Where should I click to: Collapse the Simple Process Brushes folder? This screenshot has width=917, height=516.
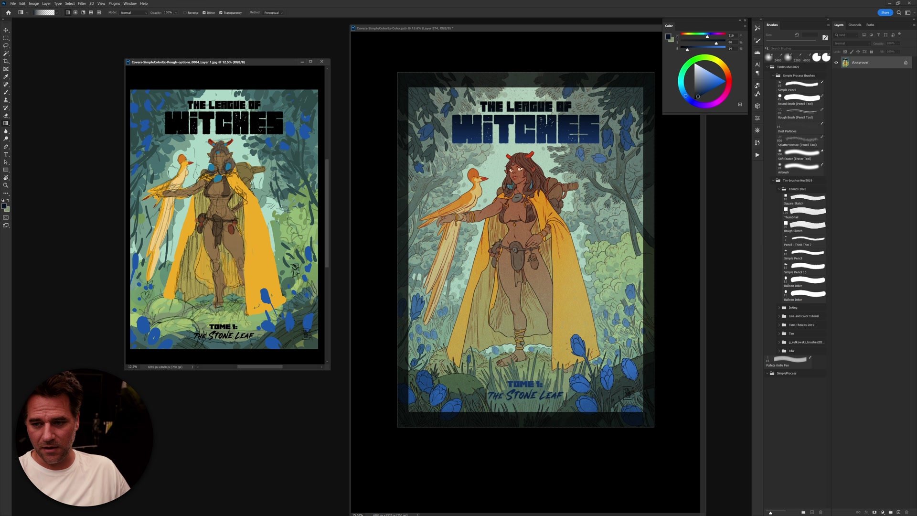pyautogui.click(x=773, y=75)
